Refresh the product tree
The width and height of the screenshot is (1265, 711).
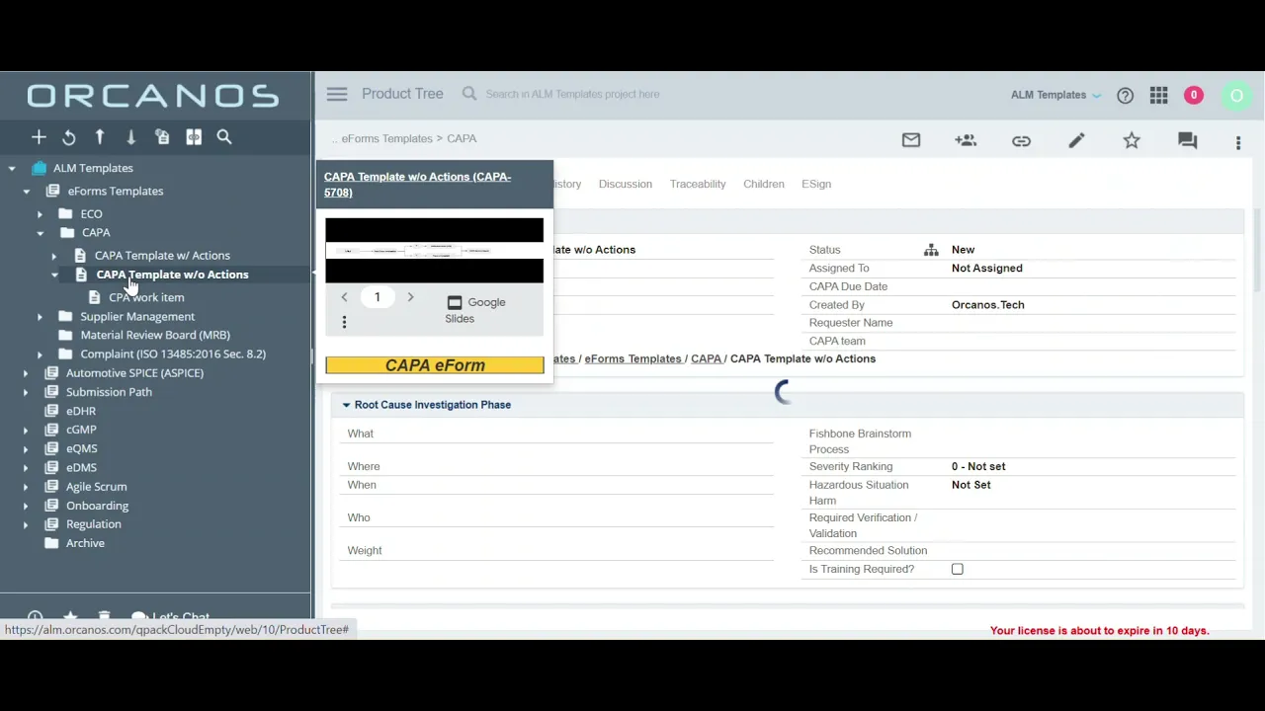[x=69, y=137]
